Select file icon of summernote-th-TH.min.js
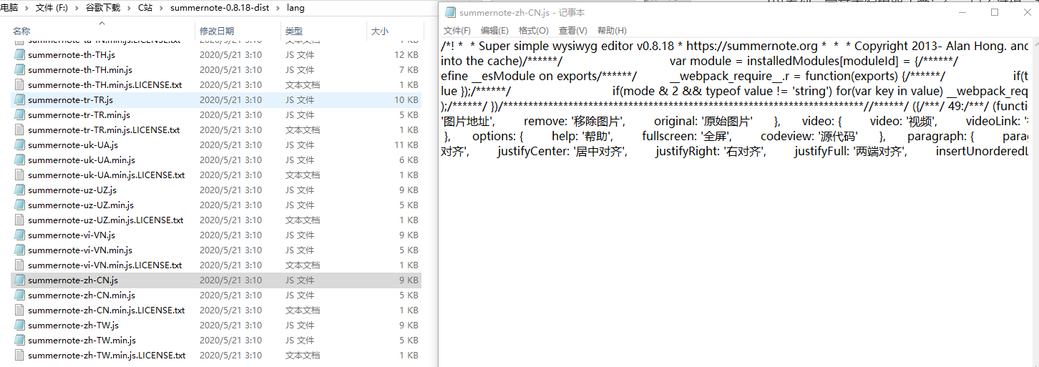The width and height of the screenshot is (1039, 367). pos(19,70)
